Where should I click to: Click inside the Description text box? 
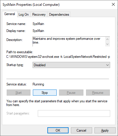tap(69, 42)
